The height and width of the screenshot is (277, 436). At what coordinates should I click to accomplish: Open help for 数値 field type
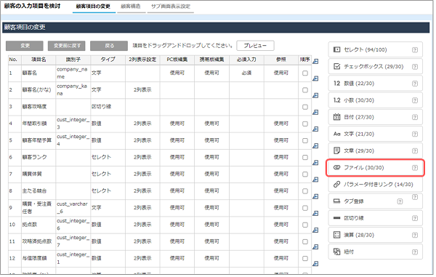tap(415, 84)
